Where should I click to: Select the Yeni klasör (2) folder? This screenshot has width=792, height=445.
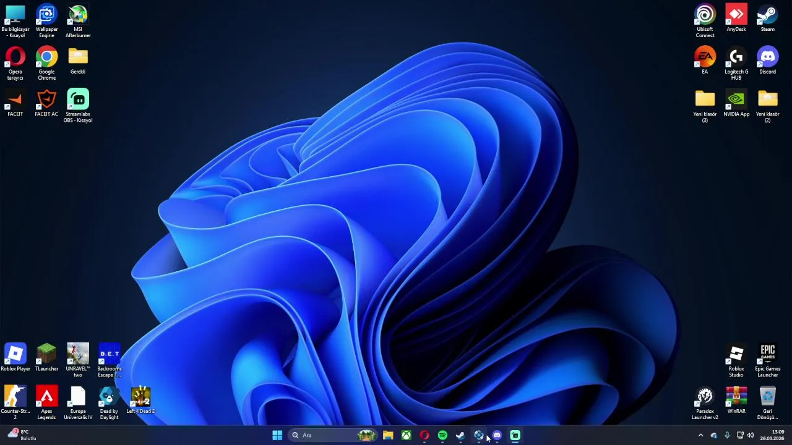click(767, 106)
